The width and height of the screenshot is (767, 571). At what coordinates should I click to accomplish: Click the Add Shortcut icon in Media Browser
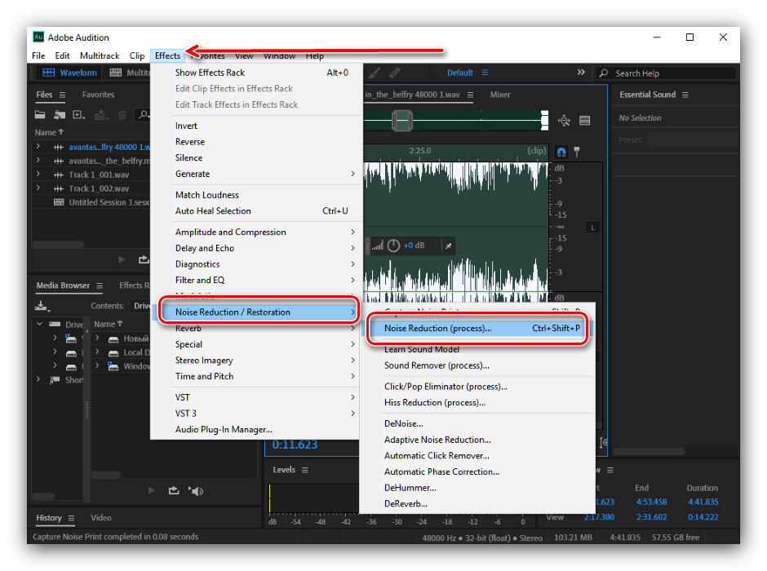[42, 306]
